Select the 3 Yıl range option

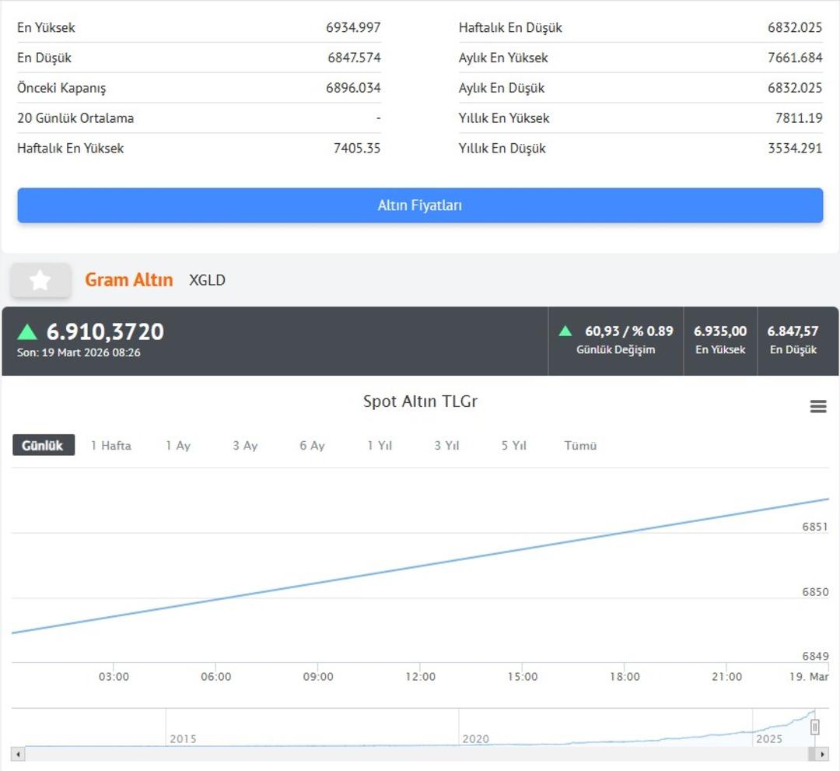446,446
